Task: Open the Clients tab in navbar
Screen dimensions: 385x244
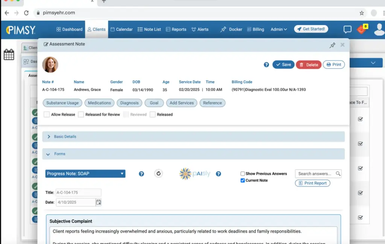Action: (97, 29)
